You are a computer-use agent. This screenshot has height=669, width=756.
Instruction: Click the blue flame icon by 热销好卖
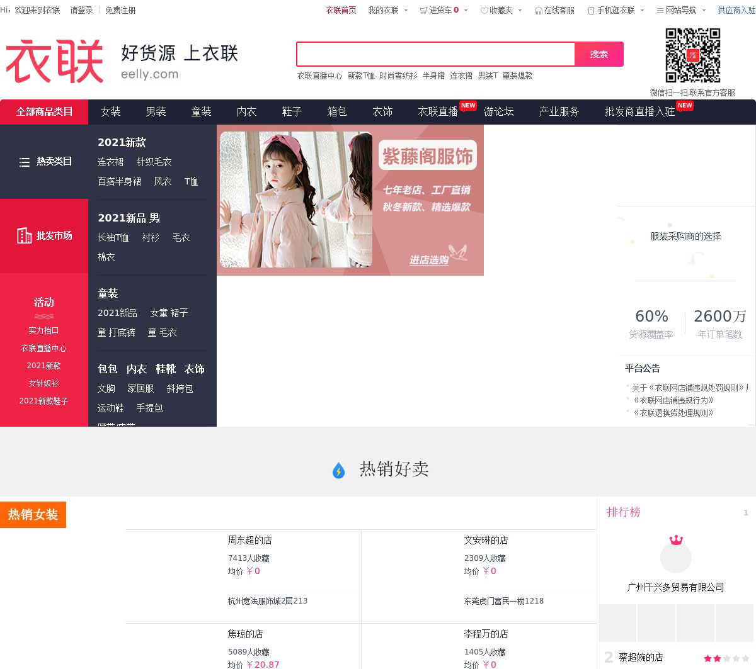point(338,470)
